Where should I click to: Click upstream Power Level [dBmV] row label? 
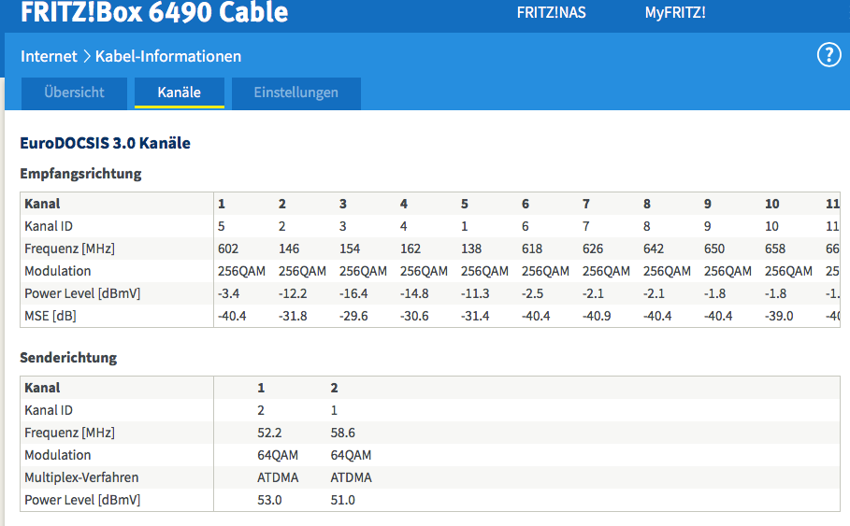click(82, 500)
